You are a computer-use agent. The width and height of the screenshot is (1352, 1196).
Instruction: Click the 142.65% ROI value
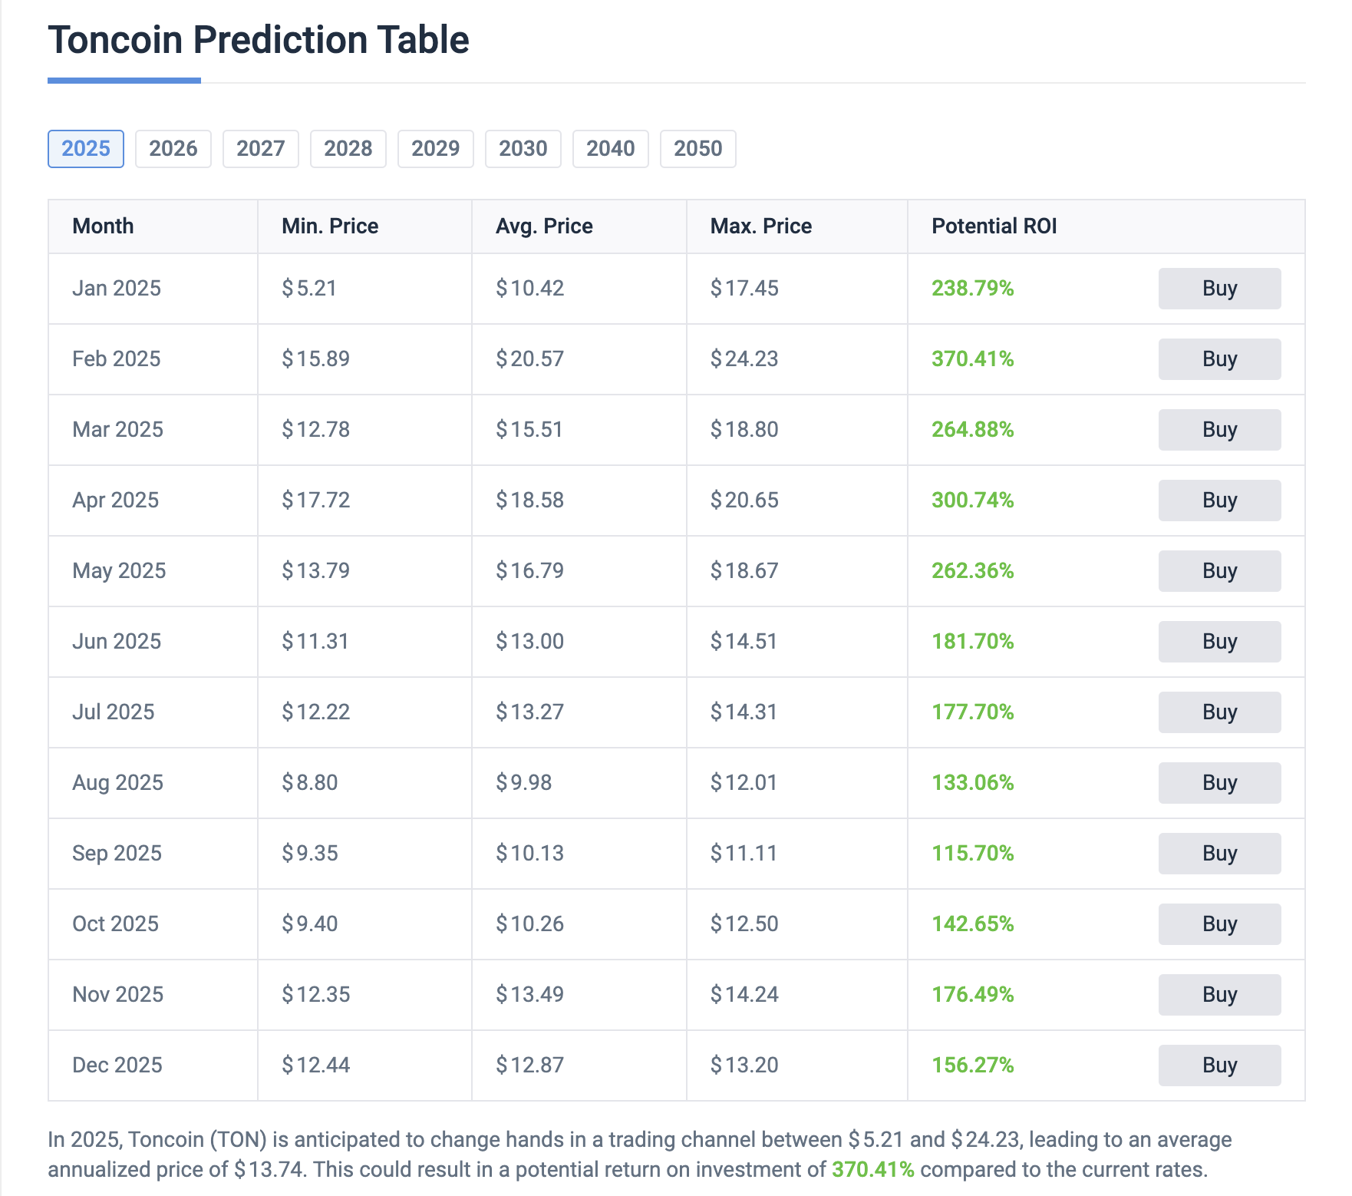pyautogui.click(x=973, y=923)
